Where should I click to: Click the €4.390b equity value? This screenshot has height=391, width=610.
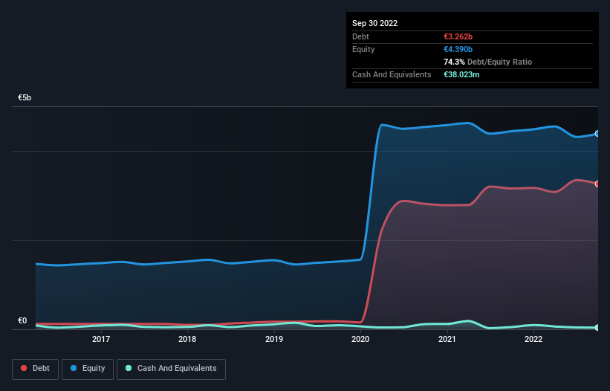(x=458, y=49)
